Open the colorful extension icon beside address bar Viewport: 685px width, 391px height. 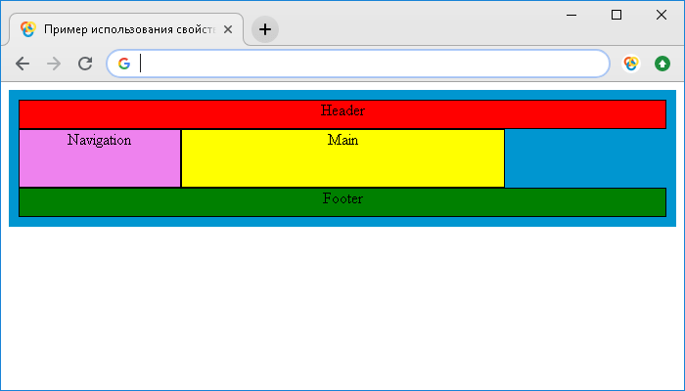(631, 64)
